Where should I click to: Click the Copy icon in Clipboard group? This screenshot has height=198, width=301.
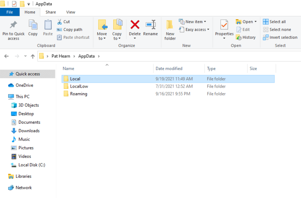[33, 26]
